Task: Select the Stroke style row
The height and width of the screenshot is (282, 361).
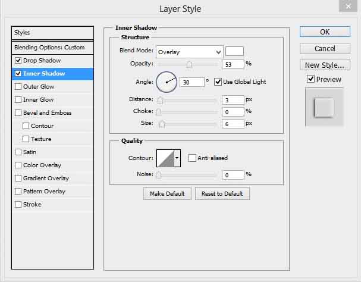Action: [52, 204]
